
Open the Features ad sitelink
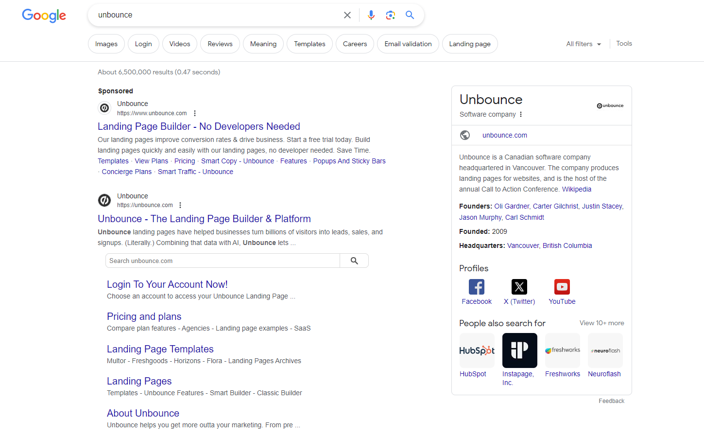coord(293,161)
